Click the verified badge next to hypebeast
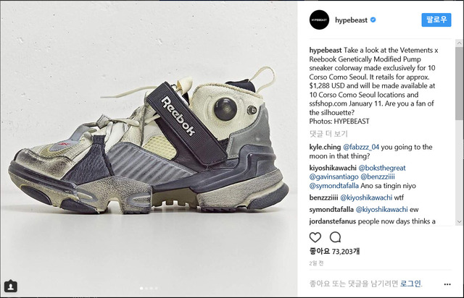The width and height of the screenshot is (464, 298). (373, 20)
